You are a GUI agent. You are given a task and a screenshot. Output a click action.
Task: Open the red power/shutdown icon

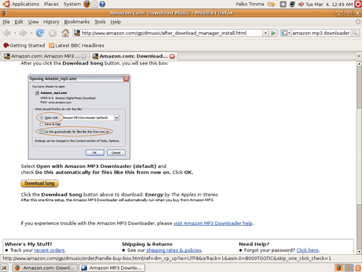(x=358, y=4)
